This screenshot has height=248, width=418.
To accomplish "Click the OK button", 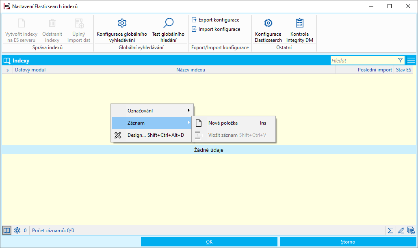I will click(x=209, y=242).
